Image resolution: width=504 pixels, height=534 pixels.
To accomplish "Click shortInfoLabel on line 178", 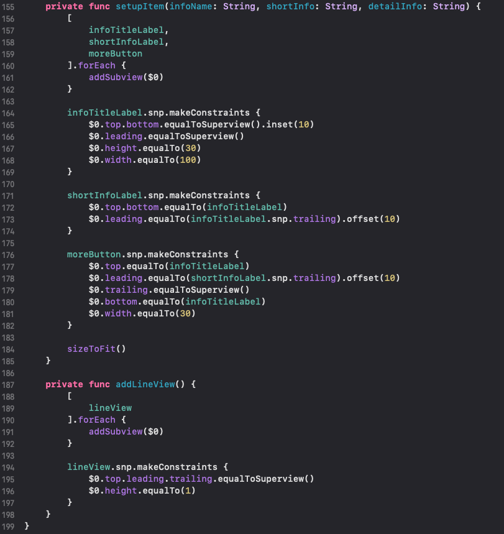I will [228, 278].
